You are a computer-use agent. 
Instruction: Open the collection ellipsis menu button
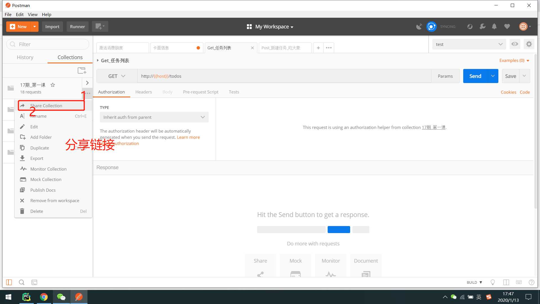tap(87, 93)
